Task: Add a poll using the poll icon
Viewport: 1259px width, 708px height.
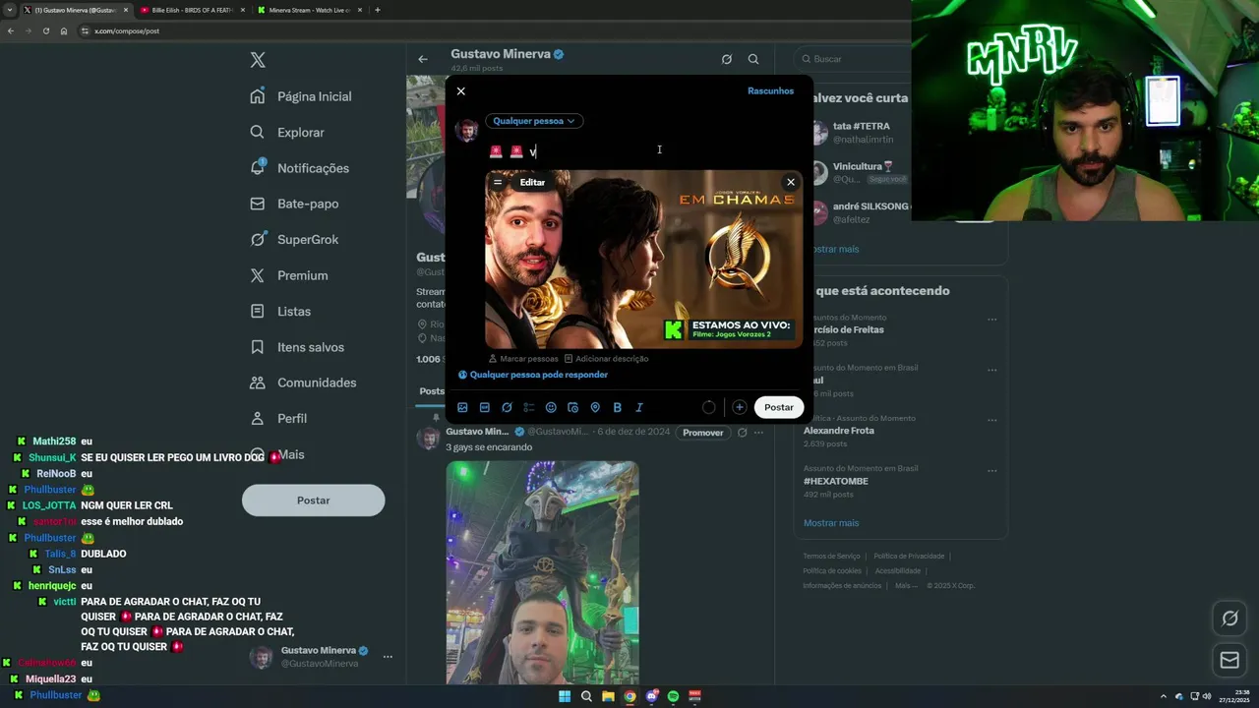Action: 529,407
